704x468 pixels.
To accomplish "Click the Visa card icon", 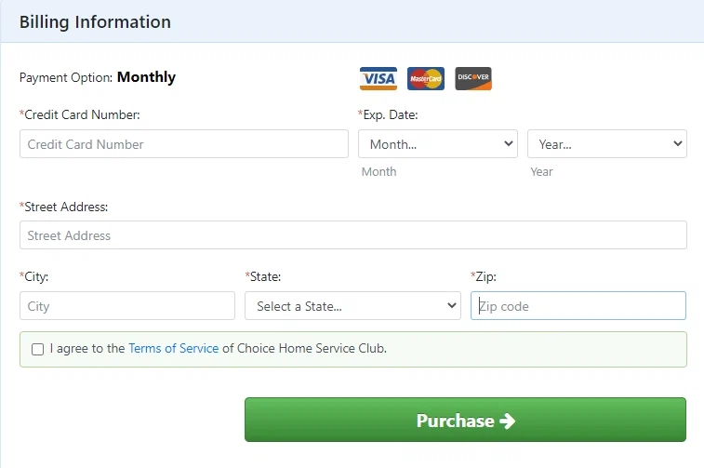I will [379, 79].
